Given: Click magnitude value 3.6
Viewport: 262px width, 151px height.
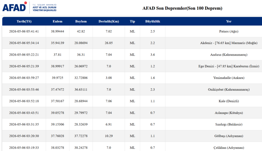Looking at the screenshot, I should tap(153, 55).
